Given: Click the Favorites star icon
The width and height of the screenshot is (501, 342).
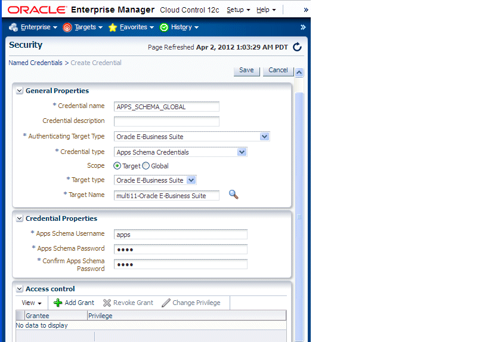Looking at the screenshot, I should pyautogui.click(x=113, y=27).
